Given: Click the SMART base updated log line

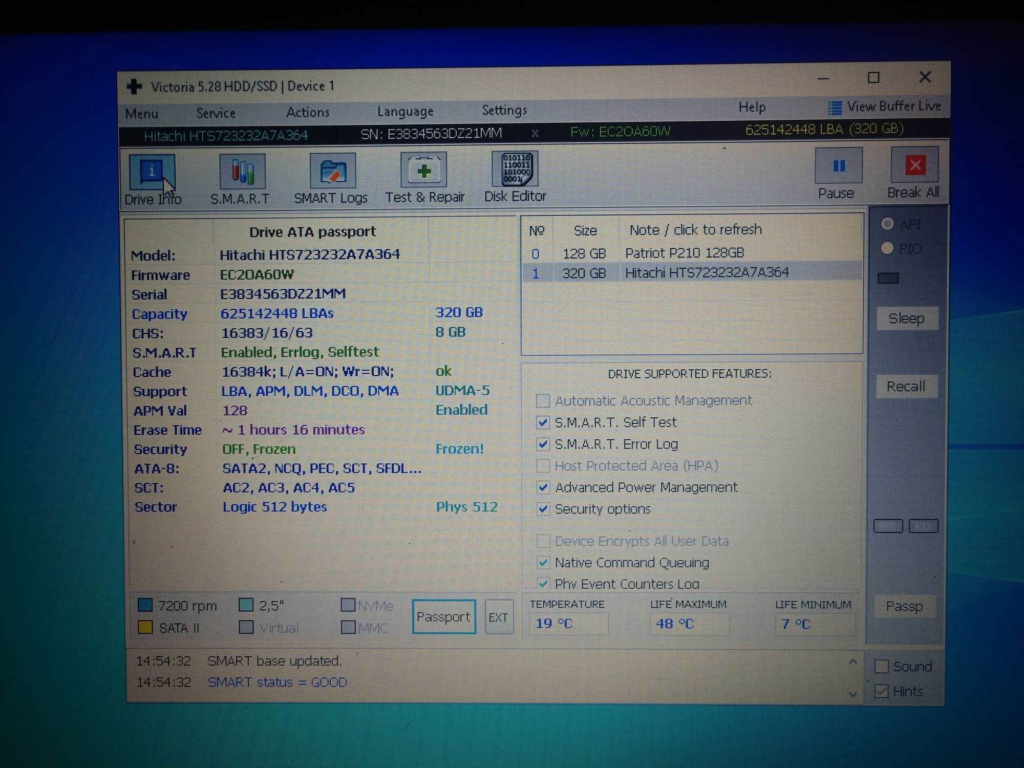Looking at the screenshot, I should pos(274,661).
